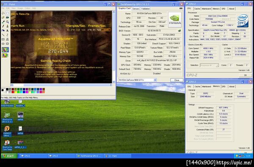Open the setfsb icon labeled PLL

(x=20, y=116)
